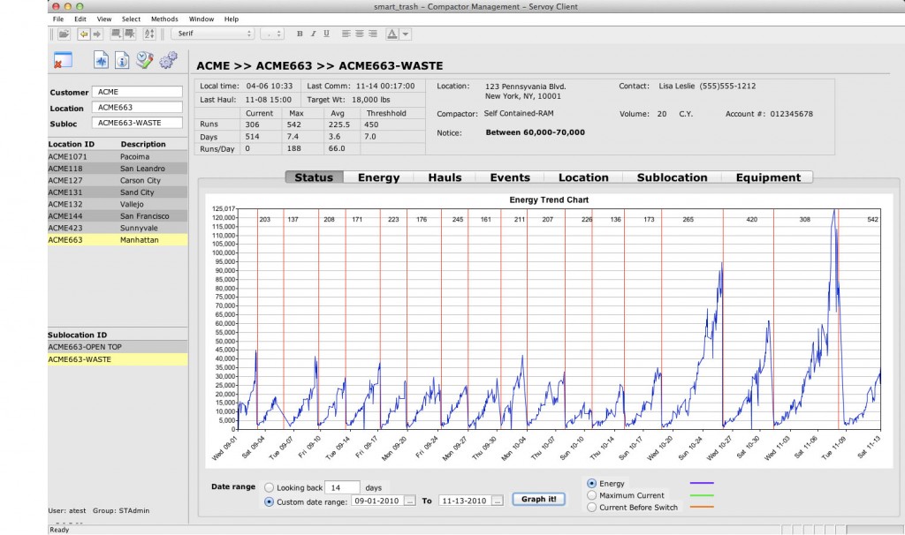The width and height of the screenshot is (905, 535).
Task: Open the Methods menu
Action: (x=164, y=19)
